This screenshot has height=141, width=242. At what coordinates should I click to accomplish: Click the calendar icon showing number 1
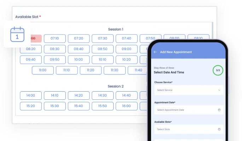(17, 34)
